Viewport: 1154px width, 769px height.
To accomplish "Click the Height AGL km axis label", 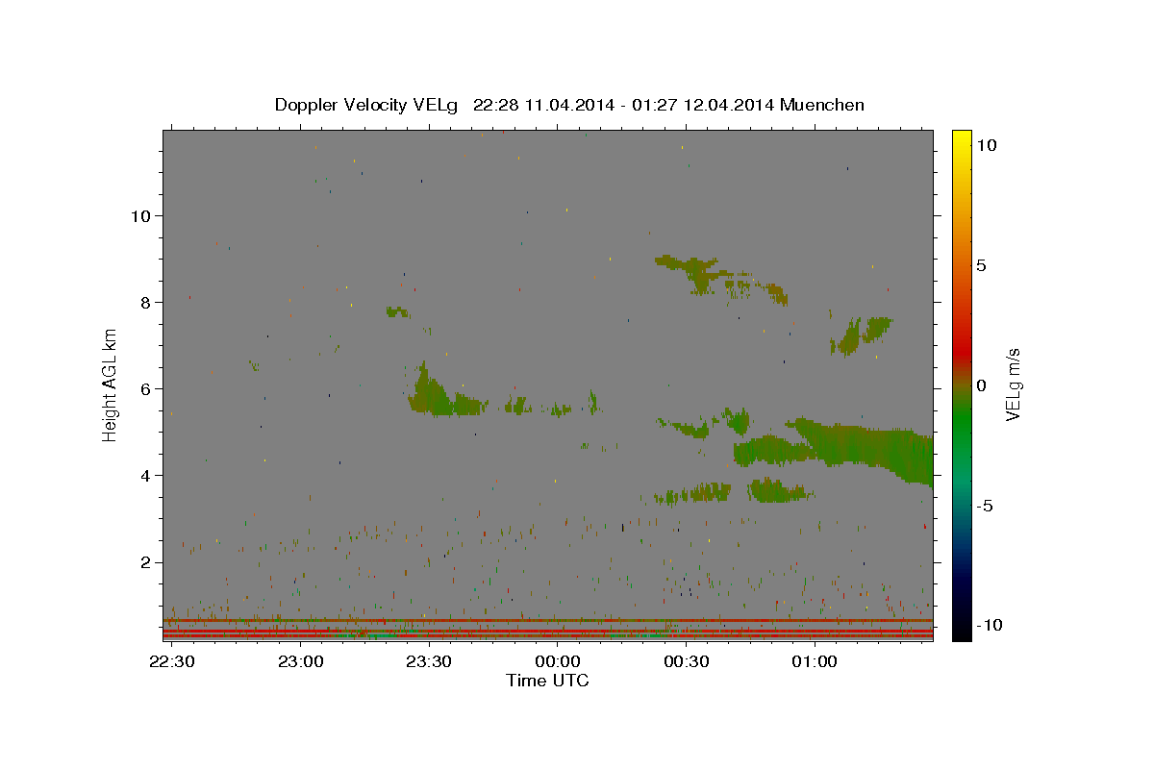I will (111, 384).
